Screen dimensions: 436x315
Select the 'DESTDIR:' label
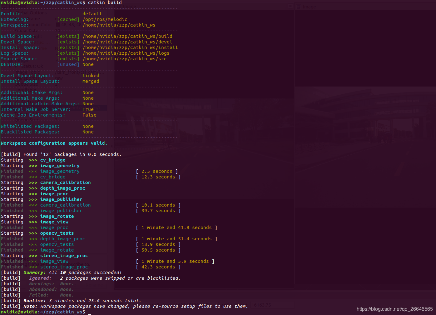[12, 64]
